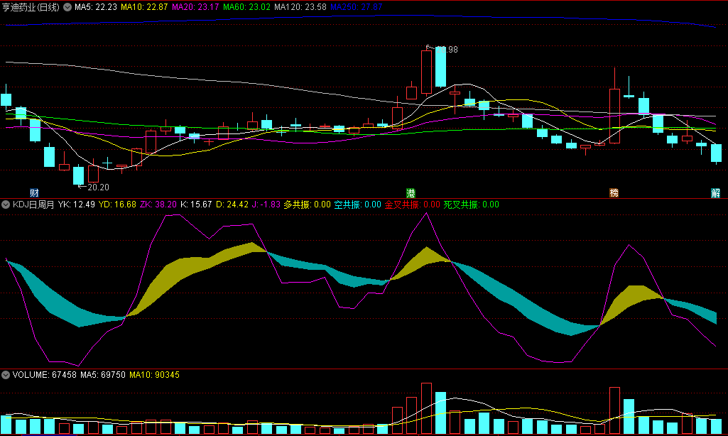Click the 死叉共振: 0.00 label
The height and width of the screenshot is (436, 728).
tap(472, 205)
